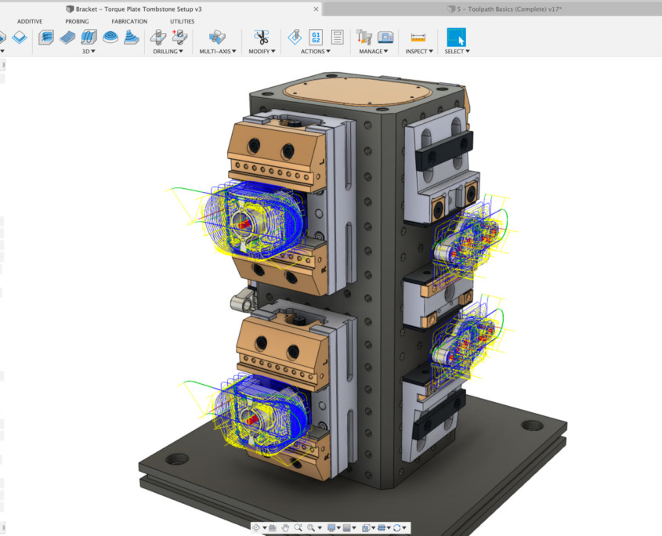Select the 3D Parallel wavy-lines toolpath icon
The width and height of the screenshot is (662, 536).
point(89,37)
